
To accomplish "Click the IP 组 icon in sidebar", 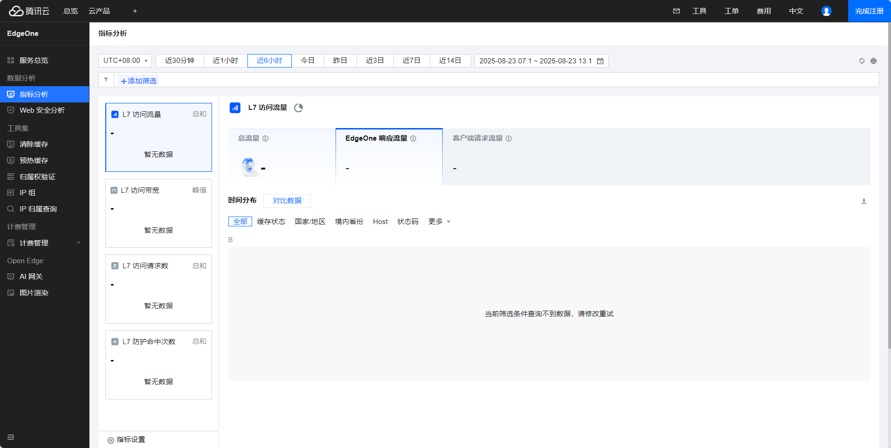I will (11, 192).
